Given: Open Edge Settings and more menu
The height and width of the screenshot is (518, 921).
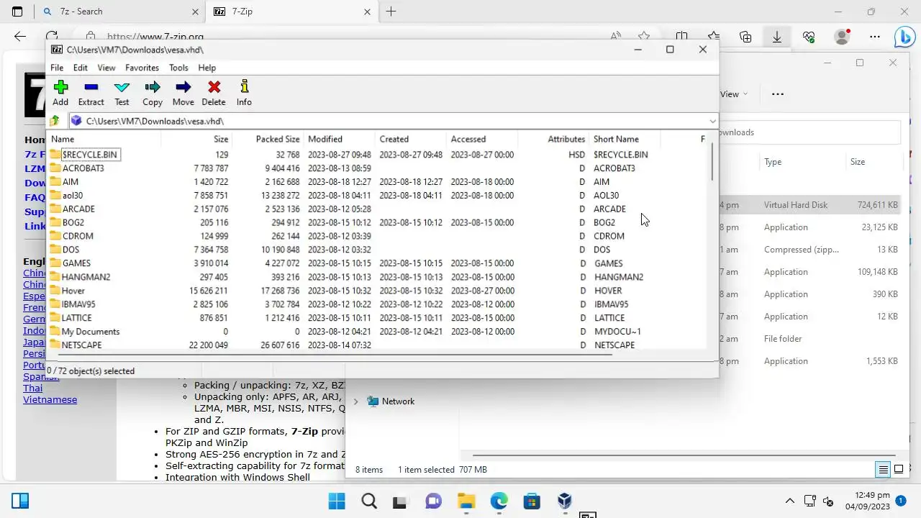Looking at the screenshot, I should click(875, 37).
